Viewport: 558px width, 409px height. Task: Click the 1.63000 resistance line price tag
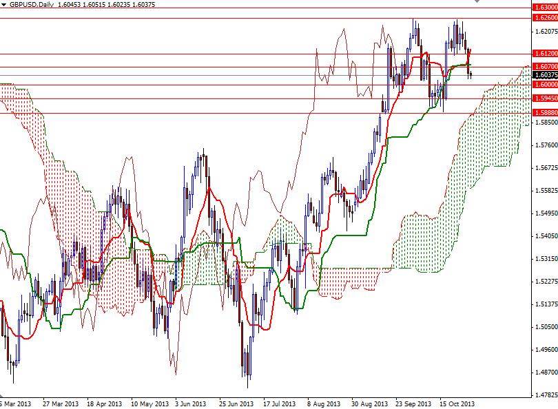pyautogui.click(x=543, y=8)
